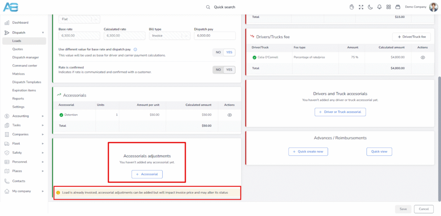This screenshot has width=441, height=216.
Task: Open the user profile avatar
Action: tap(433, 7)
